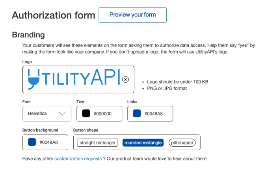The image size is (264, 170).
Task: Click the chevron arrow in the Font selector
Action: coord(62,114)
